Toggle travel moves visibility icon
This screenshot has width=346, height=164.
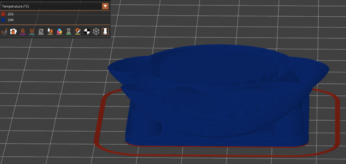click(x=4, y=31)
